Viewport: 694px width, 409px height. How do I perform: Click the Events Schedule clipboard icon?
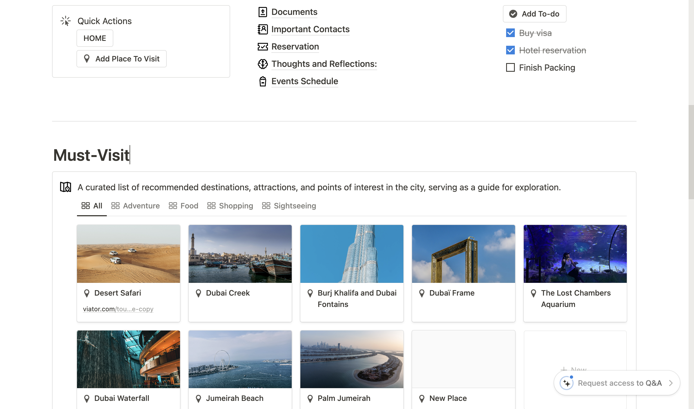[262, 81]
